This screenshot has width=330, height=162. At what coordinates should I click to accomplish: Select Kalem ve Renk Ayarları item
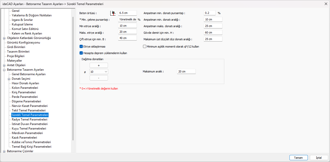pyautogui.click(x=27, y=33)
